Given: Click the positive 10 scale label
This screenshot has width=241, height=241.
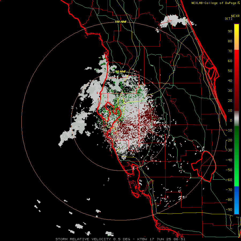Looking at the screenshot, I should 230,111.
